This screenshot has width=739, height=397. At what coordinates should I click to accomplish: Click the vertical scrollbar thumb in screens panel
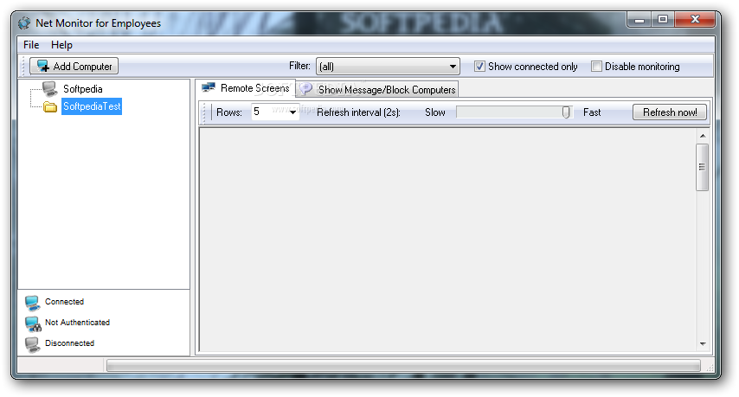(x=703, y=167)
